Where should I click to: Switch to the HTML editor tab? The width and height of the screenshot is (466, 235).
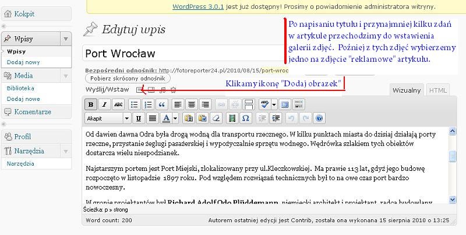pyautogui.click(x=437, y=90)
